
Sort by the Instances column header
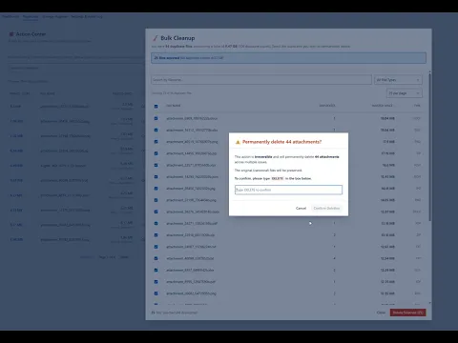327,106
